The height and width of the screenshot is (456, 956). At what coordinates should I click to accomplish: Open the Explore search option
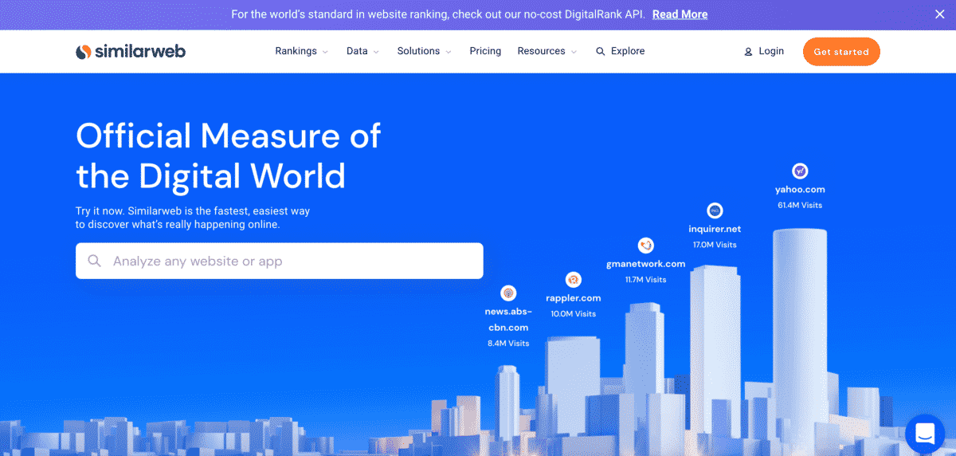[x=620, y=51]
